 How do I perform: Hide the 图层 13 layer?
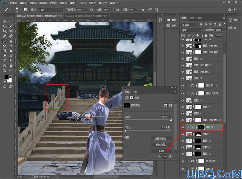click(183, 59)
